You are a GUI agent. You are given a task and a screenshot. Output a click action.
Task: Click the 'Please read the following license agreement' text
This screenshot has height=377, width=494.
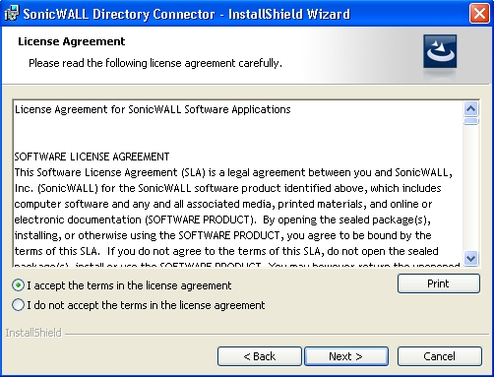[155, 63]
